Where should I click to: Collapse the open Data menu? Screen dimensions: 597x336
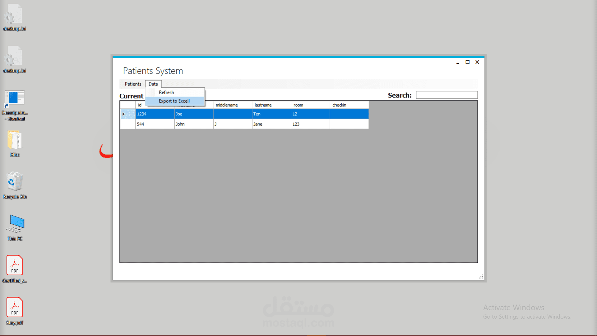click(x=153, y=84)
